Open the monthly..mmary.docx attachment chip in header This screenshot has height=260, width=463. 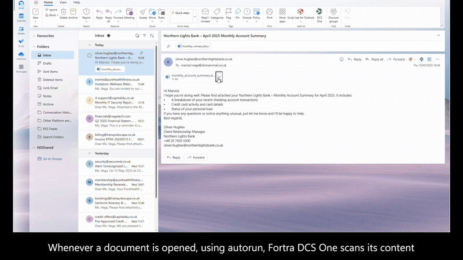(x=193, y=46)
